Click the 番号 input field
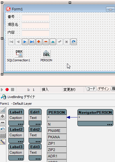 (36, 18)
